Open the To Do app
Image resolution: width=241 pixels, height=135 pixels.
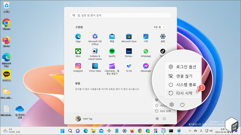tap(129, 67)
